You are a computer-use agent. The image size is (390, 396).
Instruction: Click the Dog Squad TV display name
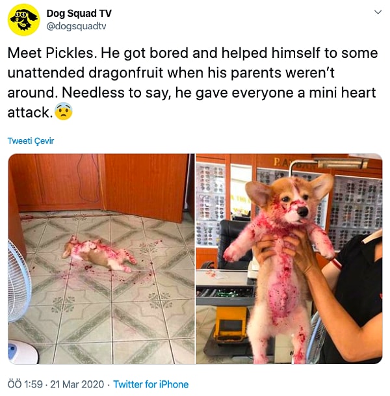[x=79, y=14]
